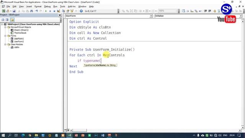This screenshot has width=245, height=138.
Task: Click the Break (pause) icon
Action: [50, 11]
